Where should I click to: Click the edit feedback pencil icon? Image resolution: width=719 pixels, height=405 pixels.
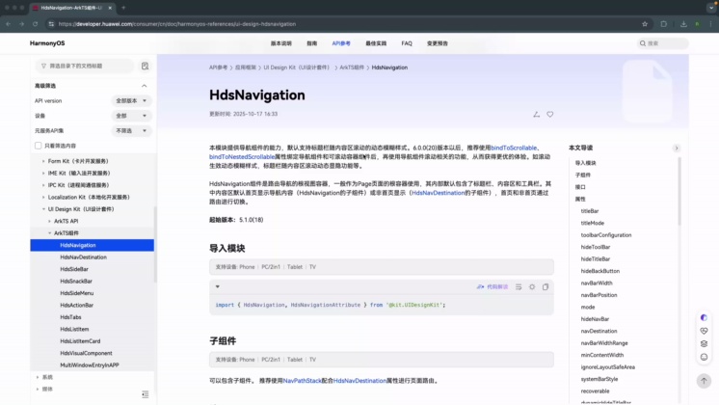pyautogui.click(x=536, y=114)
